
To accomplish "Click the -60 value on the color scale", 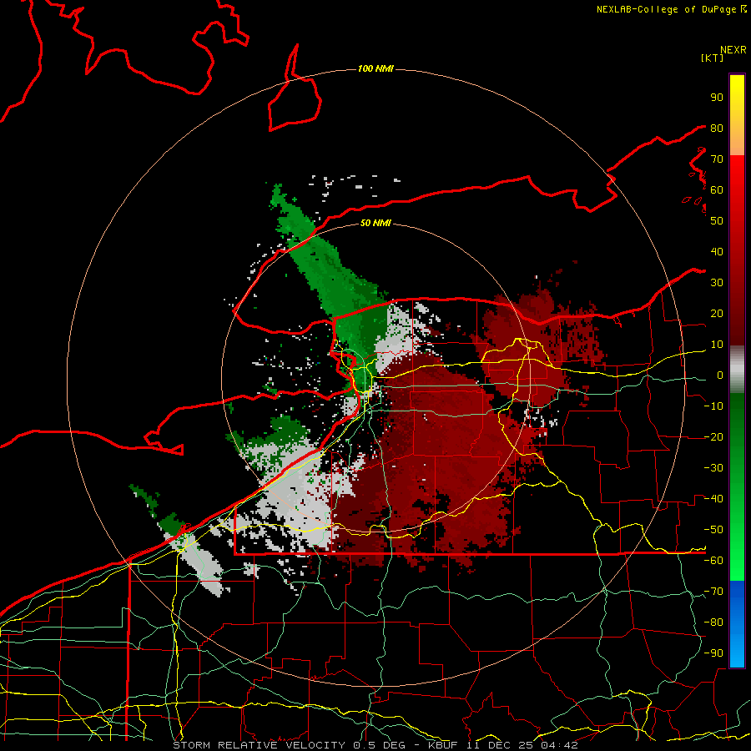I will (x=713, y=561).
